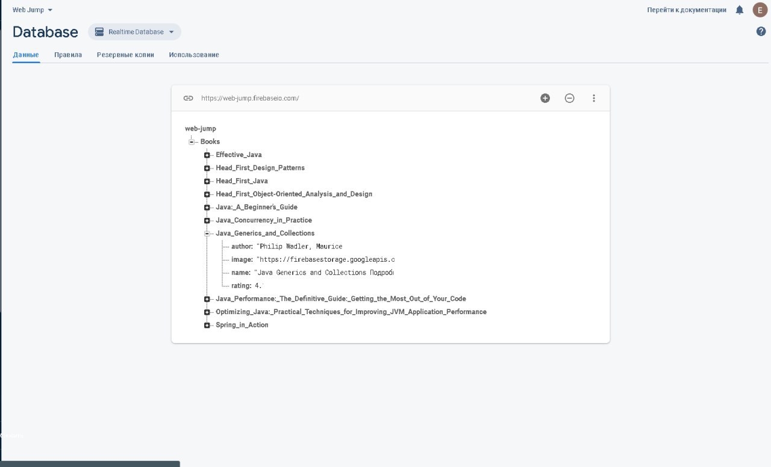
Task: Click the web-jump.firebaseio.com URL
Action: pos(250,98)
